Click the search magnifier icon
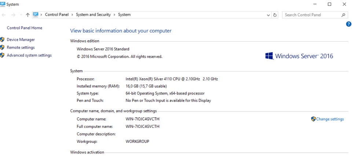The image size is (352, 156). pos(343,15)
